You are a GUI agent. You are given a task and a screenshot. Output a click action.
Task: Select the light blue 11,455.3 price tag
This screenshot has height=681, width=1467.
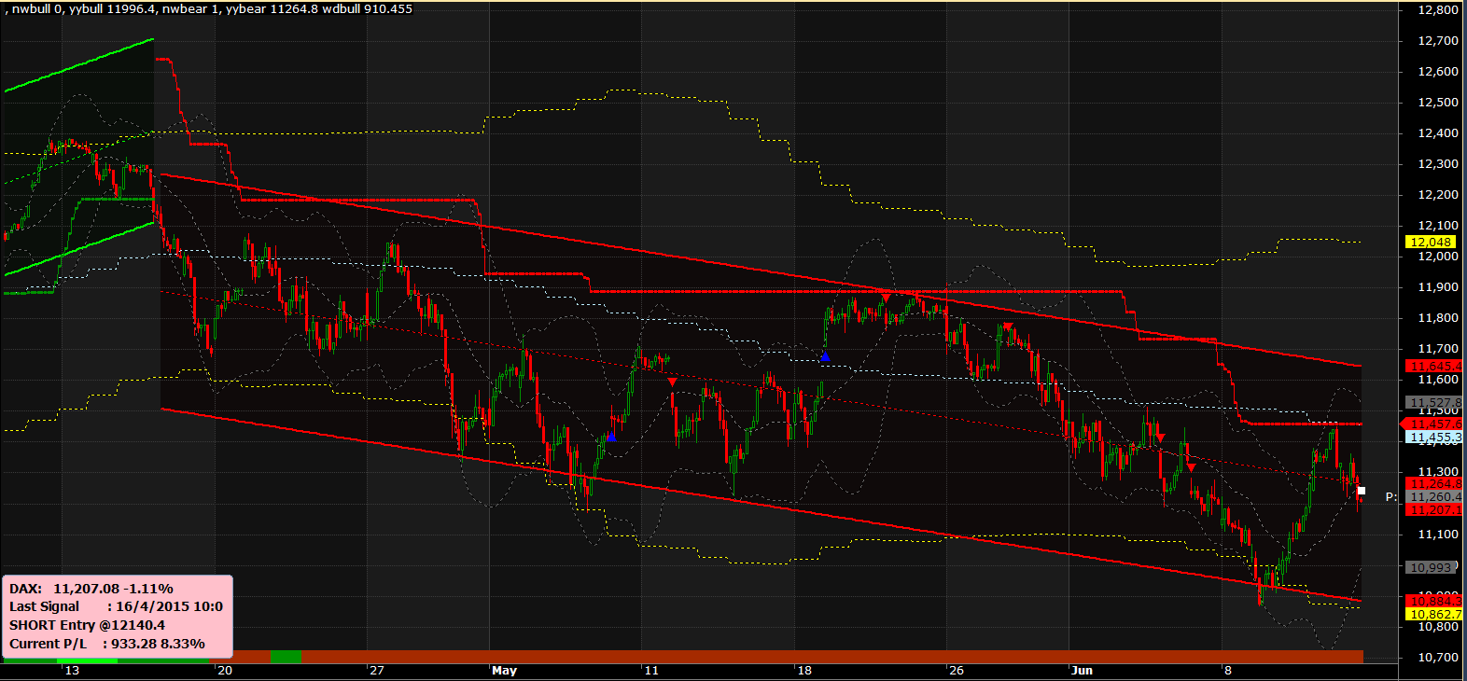pyautogui.click(x=1433, y=437)
